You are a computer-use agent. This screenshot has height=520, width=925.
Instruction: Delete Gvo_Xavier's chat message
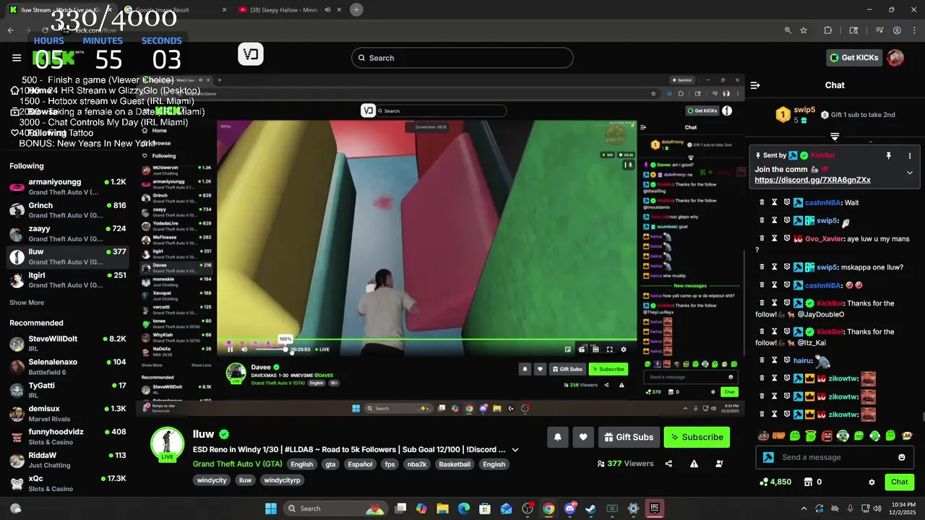coord(762,238)
